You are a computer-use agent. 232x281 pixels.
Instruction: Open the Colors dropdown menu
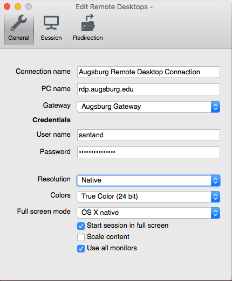148,196
